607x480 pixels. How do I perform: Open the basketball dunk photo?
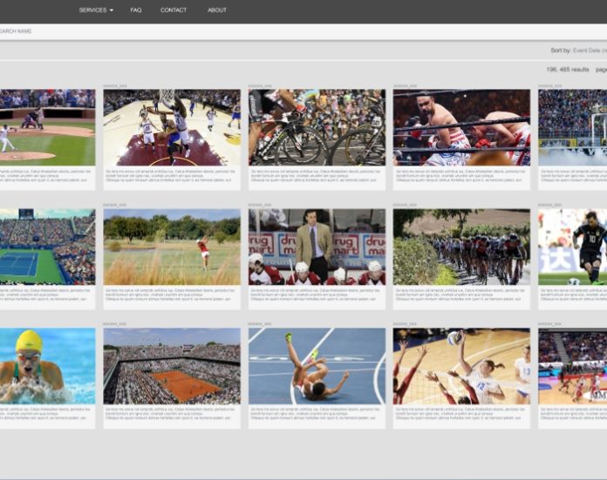pyautogui.click(x=172, y=127)
